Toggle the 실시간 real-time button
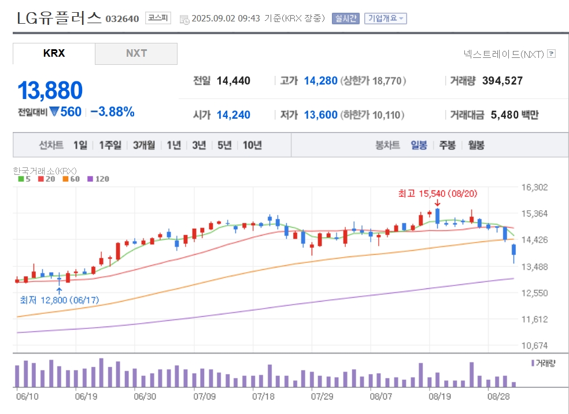Viewport: 569px width, 414px height. pos(345,19)
